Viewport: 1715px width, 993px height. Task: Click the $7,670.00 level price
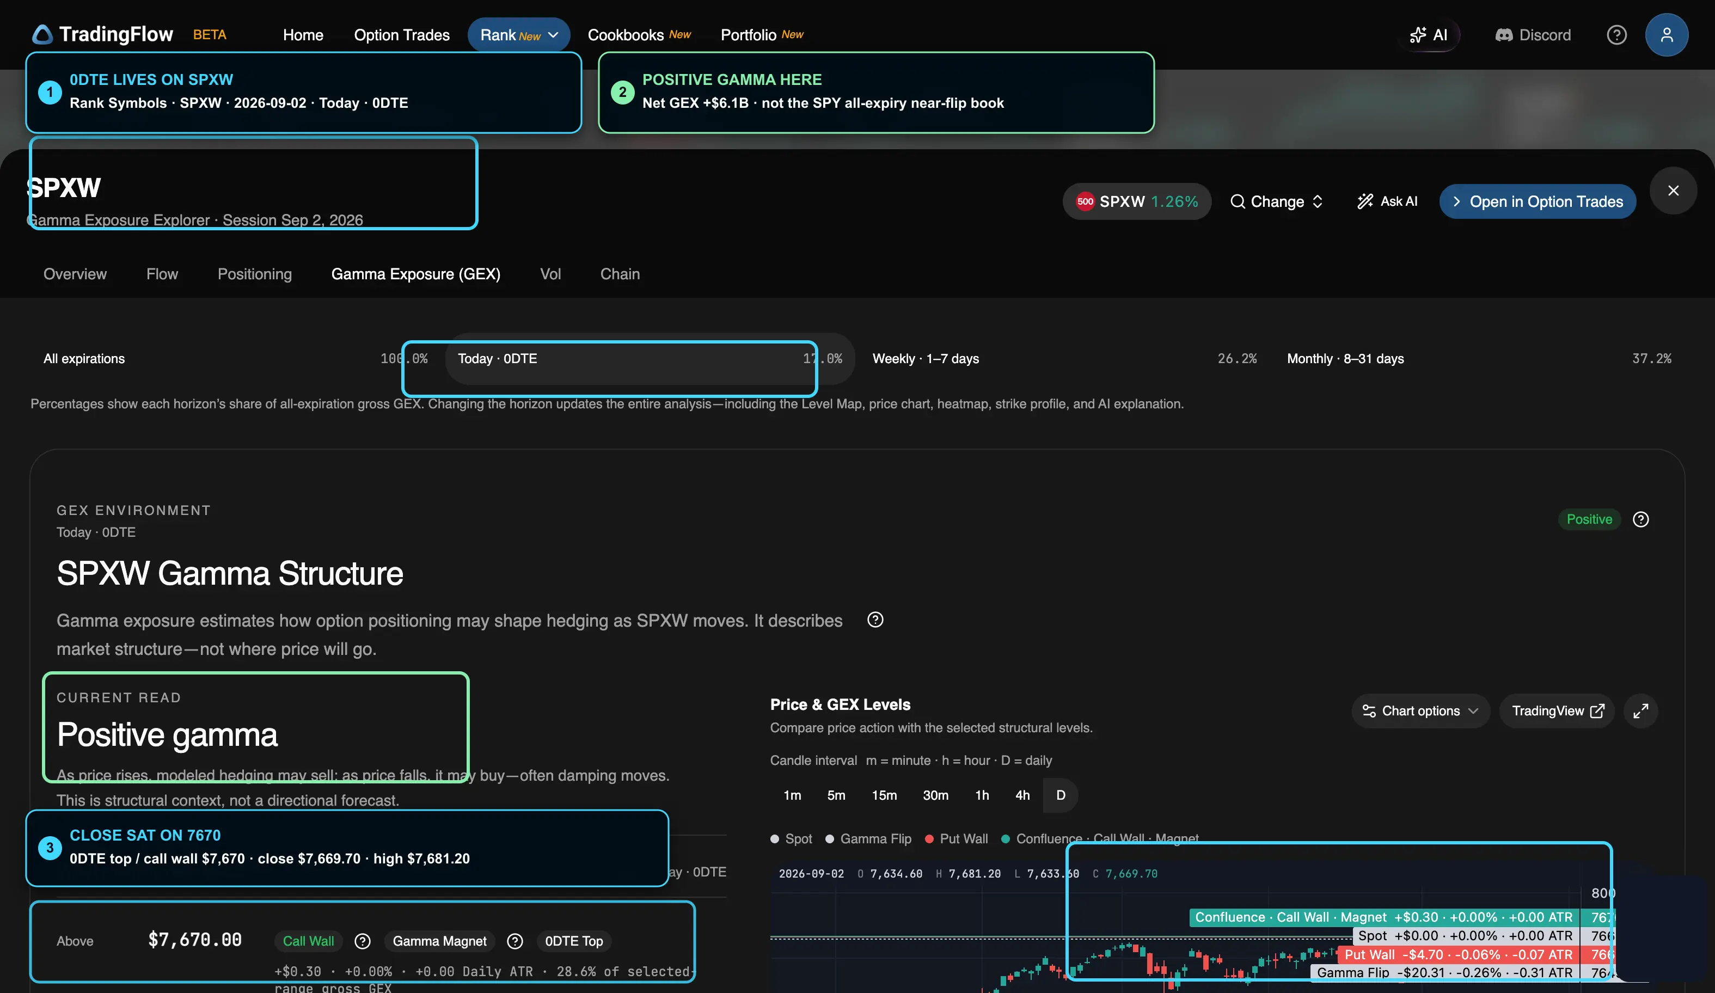click(x=195, y=940)
